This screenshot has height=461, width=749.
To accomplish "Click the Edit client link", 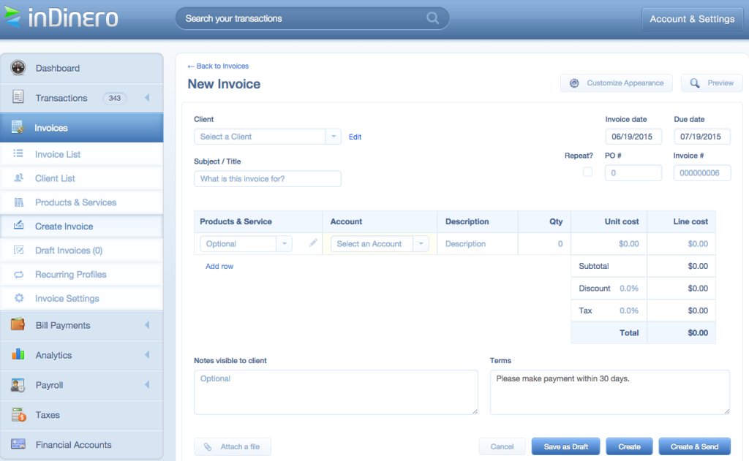I will [x=355, y=137].
